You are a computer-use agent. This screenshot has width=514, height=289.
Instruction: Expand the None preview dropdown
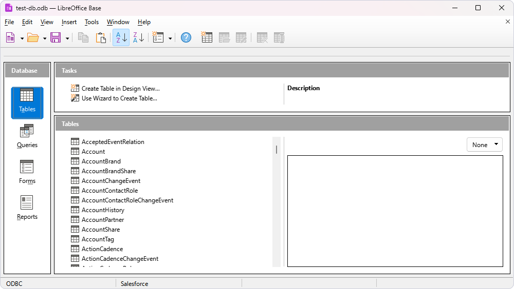(485, 144)
